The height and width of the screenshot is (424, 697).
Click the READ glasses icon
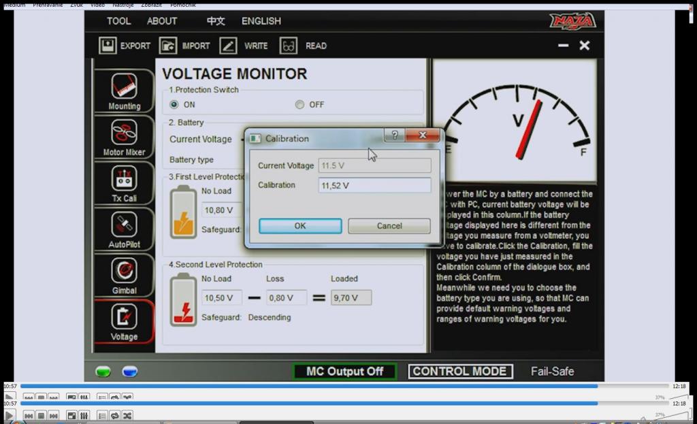tap(289, 46)
